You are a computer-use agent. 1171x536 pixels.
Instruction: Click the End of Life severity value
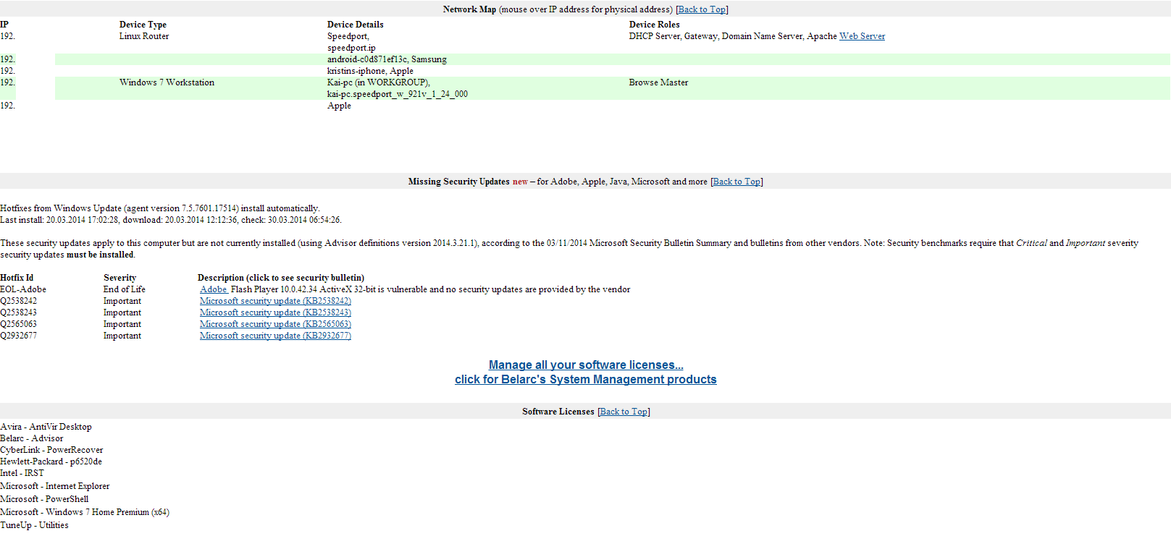(125, 289)
